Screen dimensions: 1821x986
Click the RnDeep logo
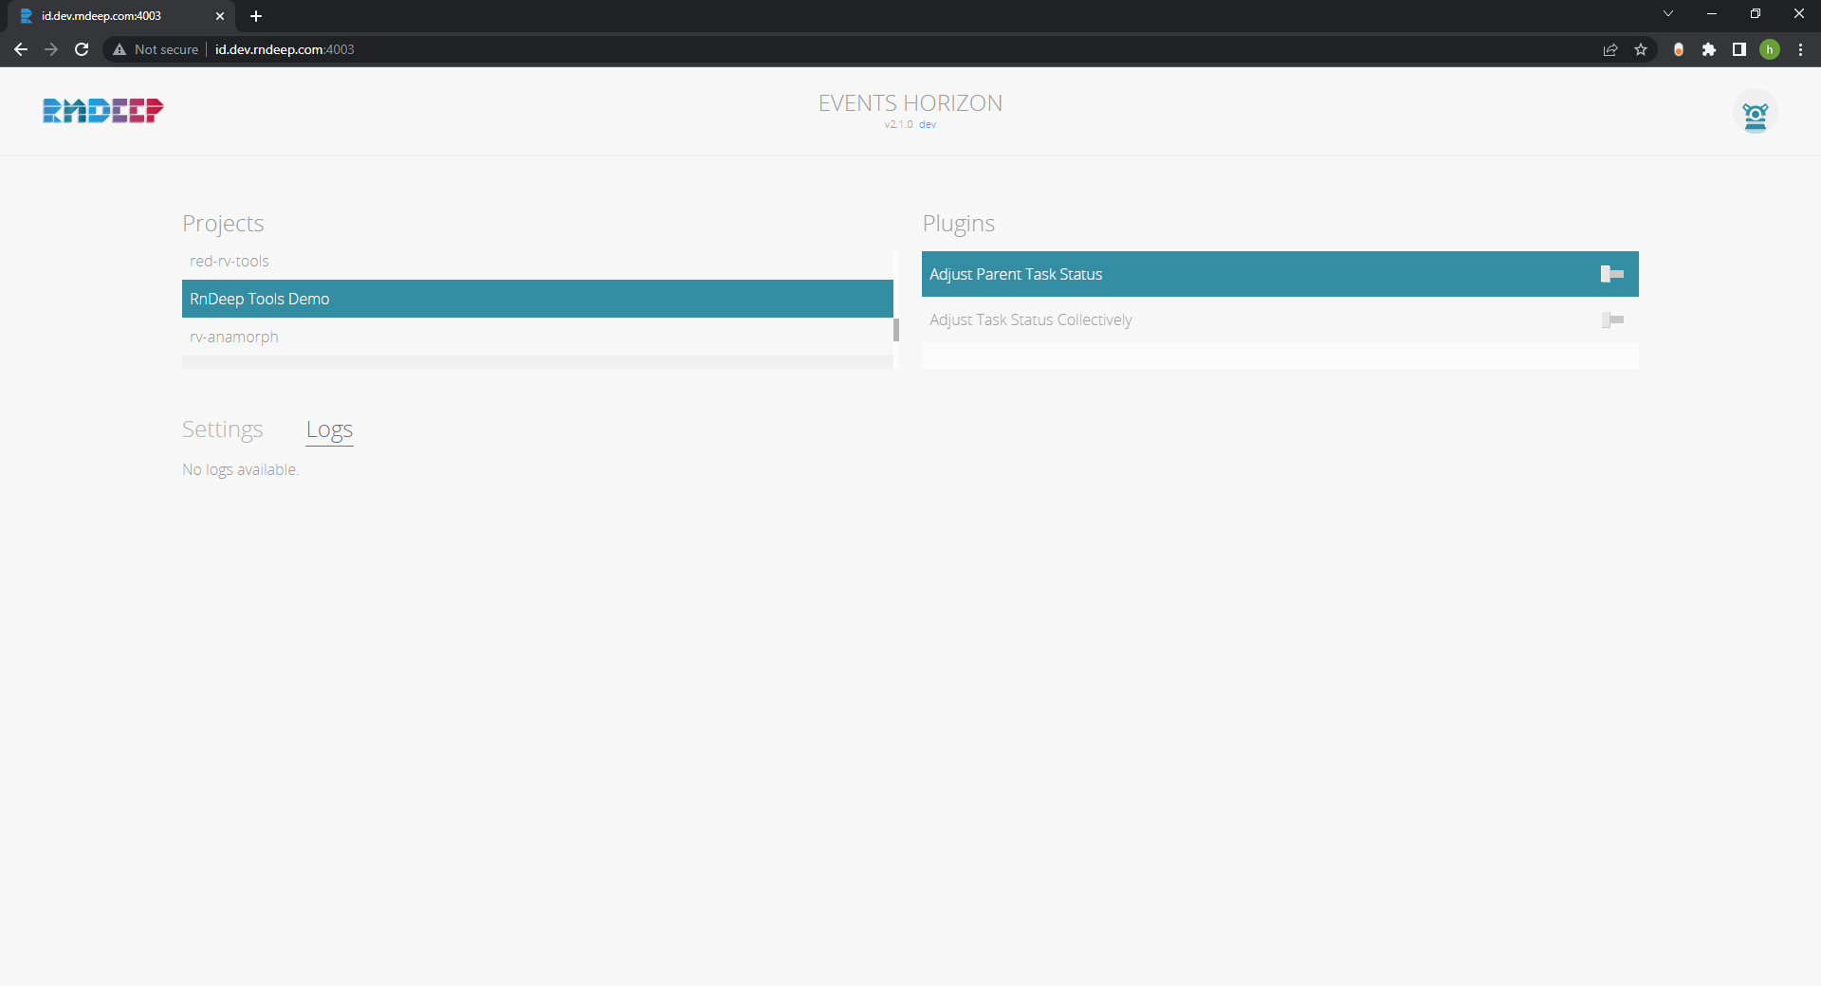[102, 111]
